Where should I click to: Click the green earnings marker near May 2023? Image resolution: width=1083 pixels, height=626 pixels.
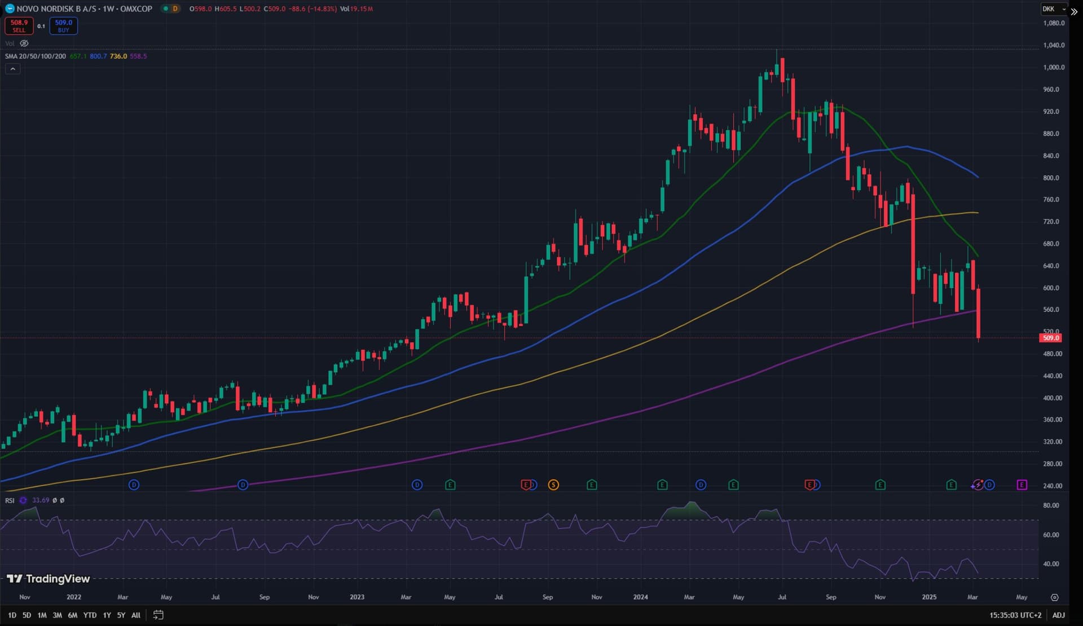click(x=450, y=485)
